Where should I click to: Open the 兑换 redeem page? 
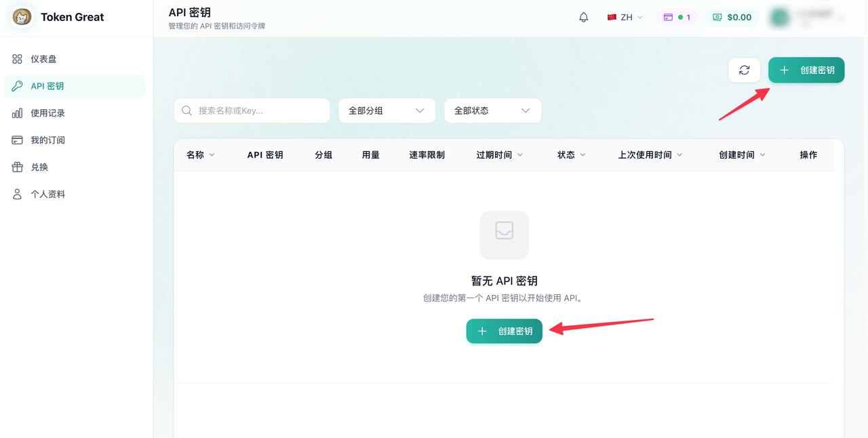click(39, 167)
